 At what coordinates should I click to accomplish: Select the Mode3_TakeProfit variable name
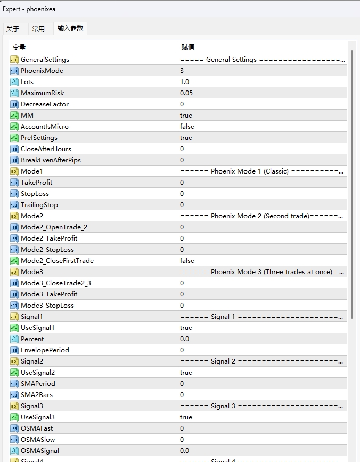tap(49, 294)
